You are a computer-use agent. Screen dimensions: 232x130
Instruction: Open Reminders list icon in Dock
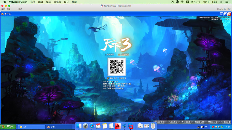[111, 126]
